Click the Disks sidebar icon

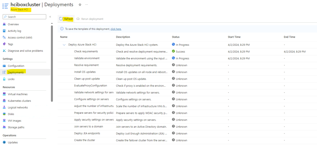point(4,114)
